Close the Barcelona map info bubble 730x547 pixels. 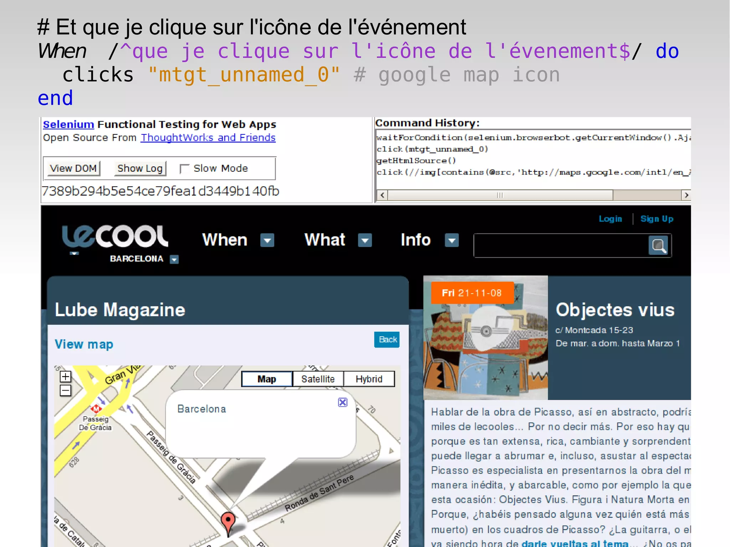(x=343, y=402)
